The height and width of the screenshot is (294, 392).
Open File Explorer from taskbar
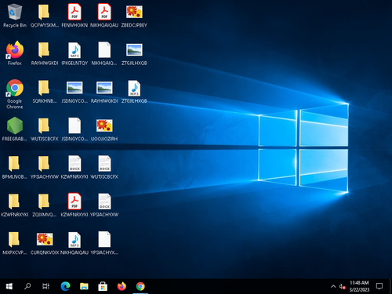84,286
